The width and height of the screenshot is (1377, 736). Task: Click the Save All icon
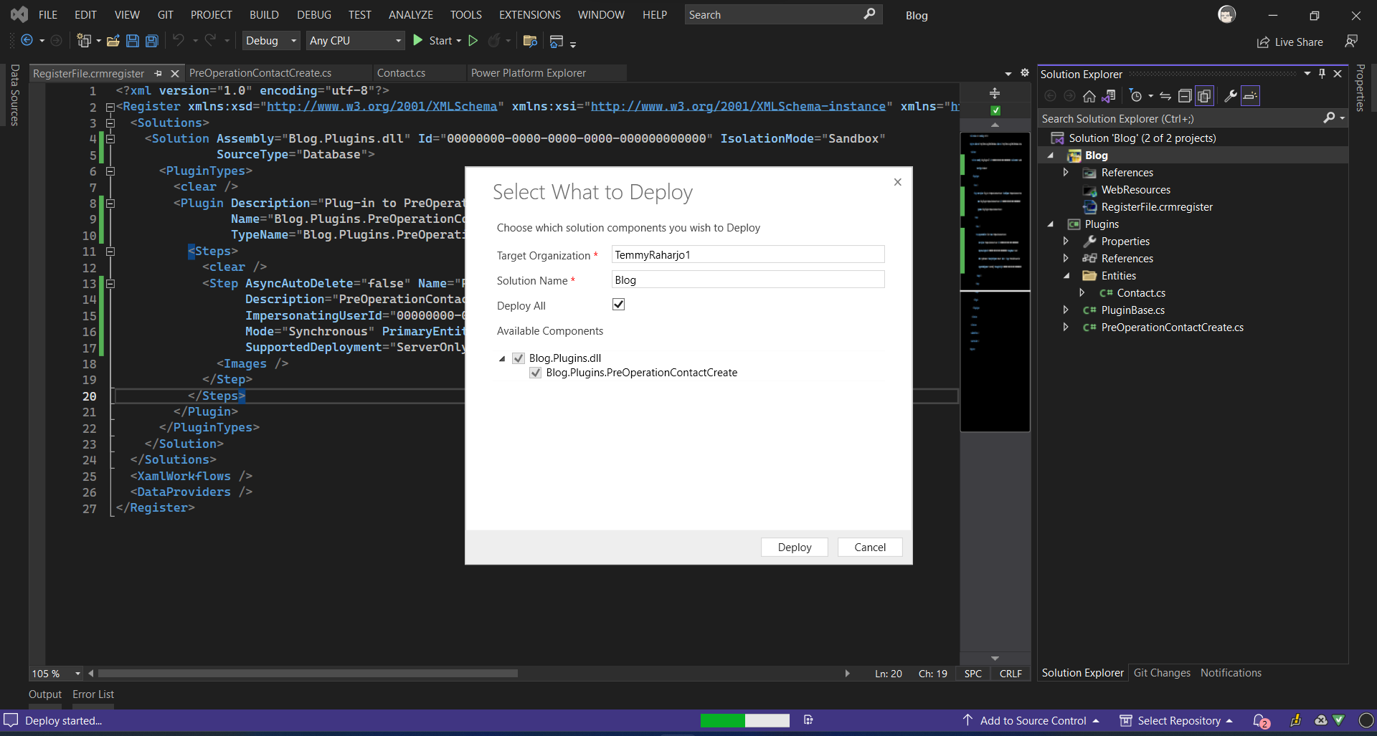click(x=152, y=41)
